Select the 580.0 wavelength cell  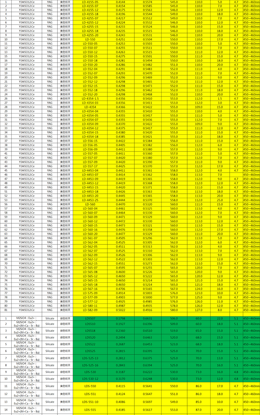[174, 310]
